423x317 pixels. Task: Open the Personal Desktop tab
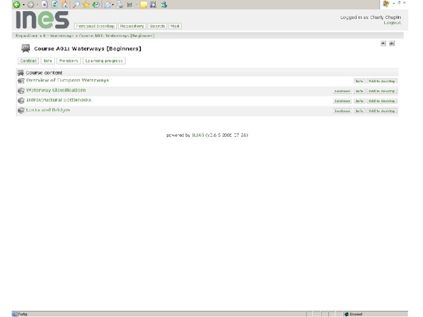pos(95,26)
